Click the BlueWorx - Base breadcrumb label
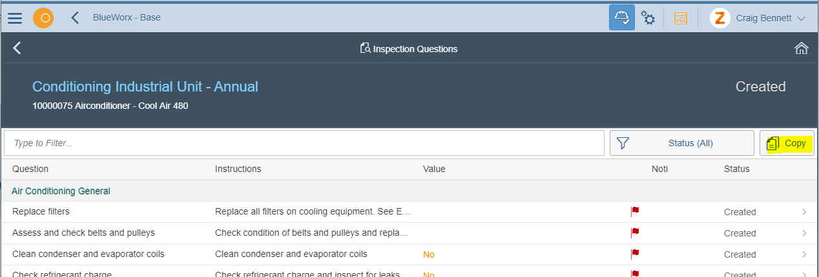This screenshot has height=277, width=819. [x=127, y=17]
